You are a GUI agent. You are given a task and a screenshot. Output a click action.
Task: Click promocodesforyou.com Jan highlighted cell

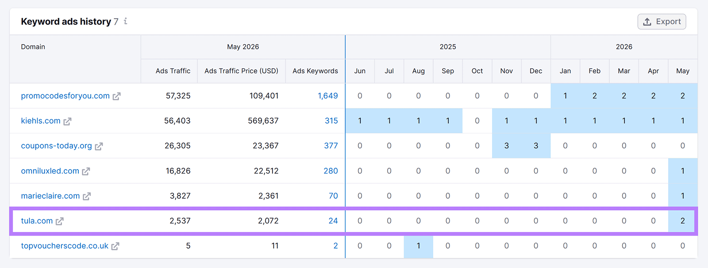(x=565, y=96)
